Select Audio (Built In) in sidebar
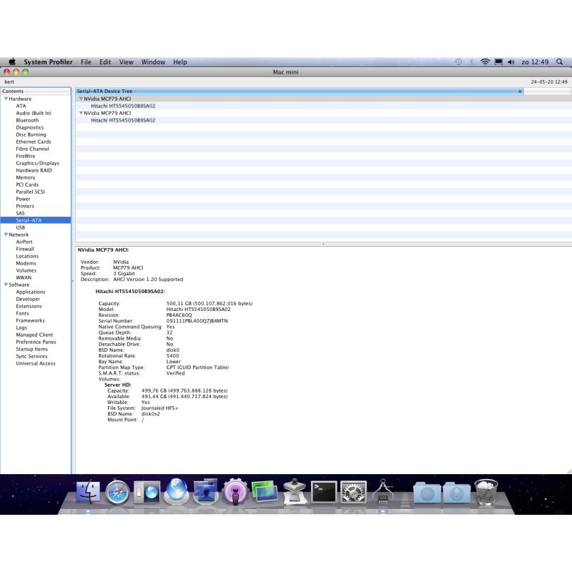The width and height of the screenshot is (572, 572). [x=34, y=113]
